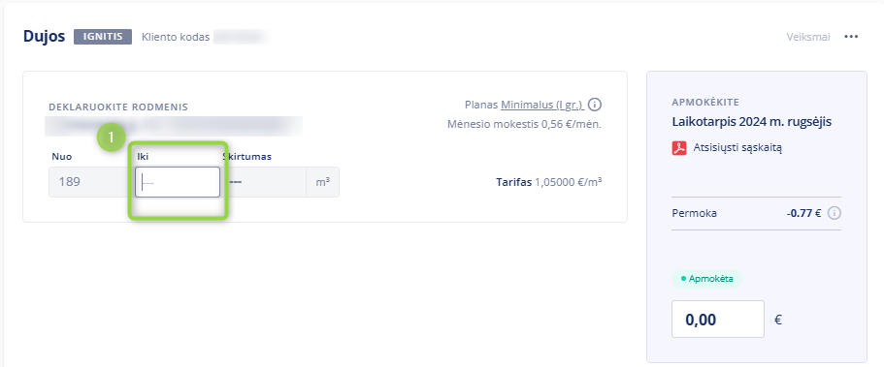The width and height of the screenshot is (884, 367).
Task: Click the green step 1 marker badge
Action: click(112, 137)
